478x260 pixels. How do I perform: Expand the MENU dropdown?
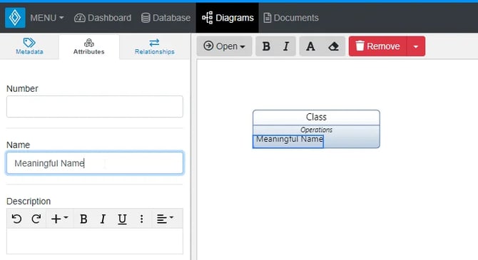(x=47, y=18)
